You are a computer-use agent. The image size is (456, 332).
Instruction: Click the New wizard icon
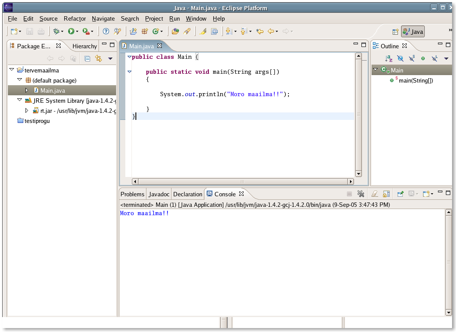14,31
